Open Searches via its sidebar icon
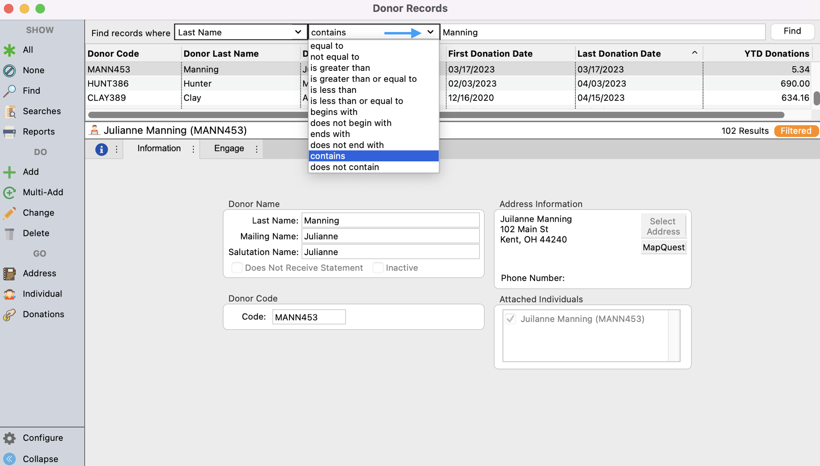 [x=9, y=112]
